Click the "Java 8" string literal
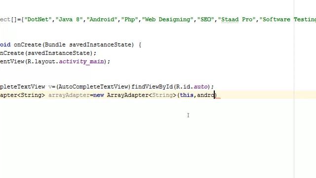The width and height of the screenshot is (316, 178). pos(69,20)
